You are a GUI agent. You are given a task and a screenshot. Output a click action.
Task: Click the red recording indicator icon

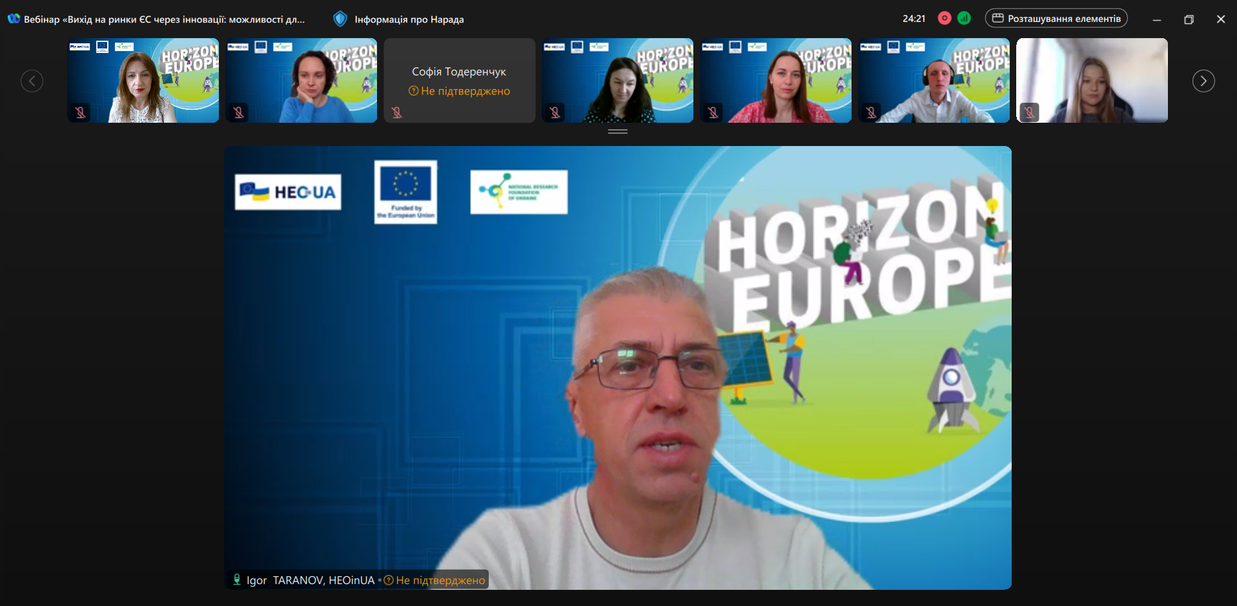(945, 18)
